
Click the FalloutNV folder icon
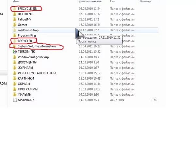pyautogui.click(x=15, y=19)
